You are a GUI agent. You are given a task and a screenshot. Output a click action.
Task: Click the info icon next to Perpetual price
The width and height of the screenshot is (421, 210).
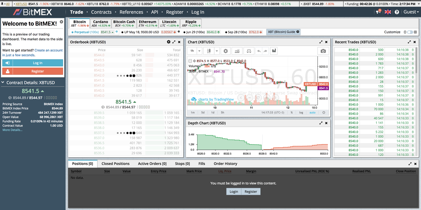pyautogui.click(x=117, y=32)
